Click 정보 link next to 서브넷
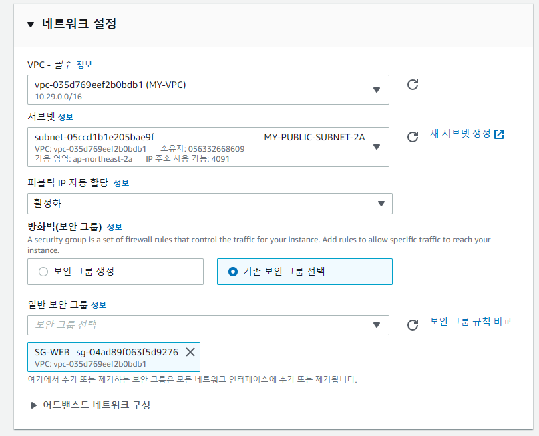The height and width of the screenshot is (436, 539). [x=65, y=116]
